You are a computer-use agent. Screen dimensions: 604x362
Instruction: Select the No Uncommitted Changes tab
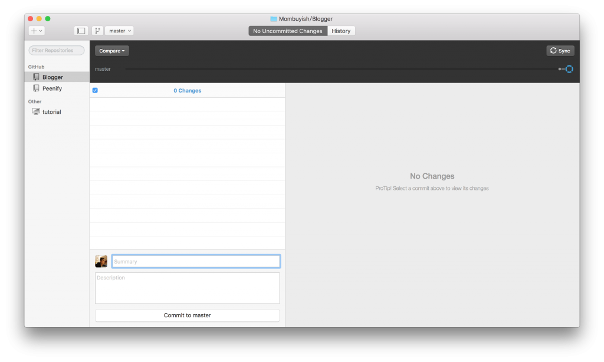point(288,31)
